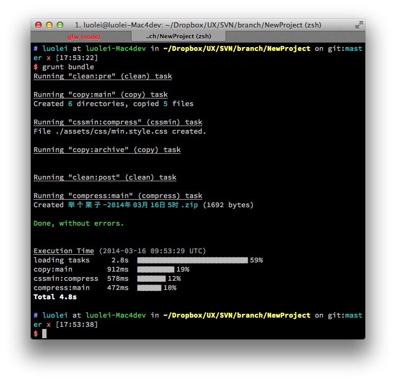Image resolution: width=396 pixels, height=382 pixels.
Task: Click the "grunt bundle" command text
Action: pyautogui.click(x=68, y=67)
